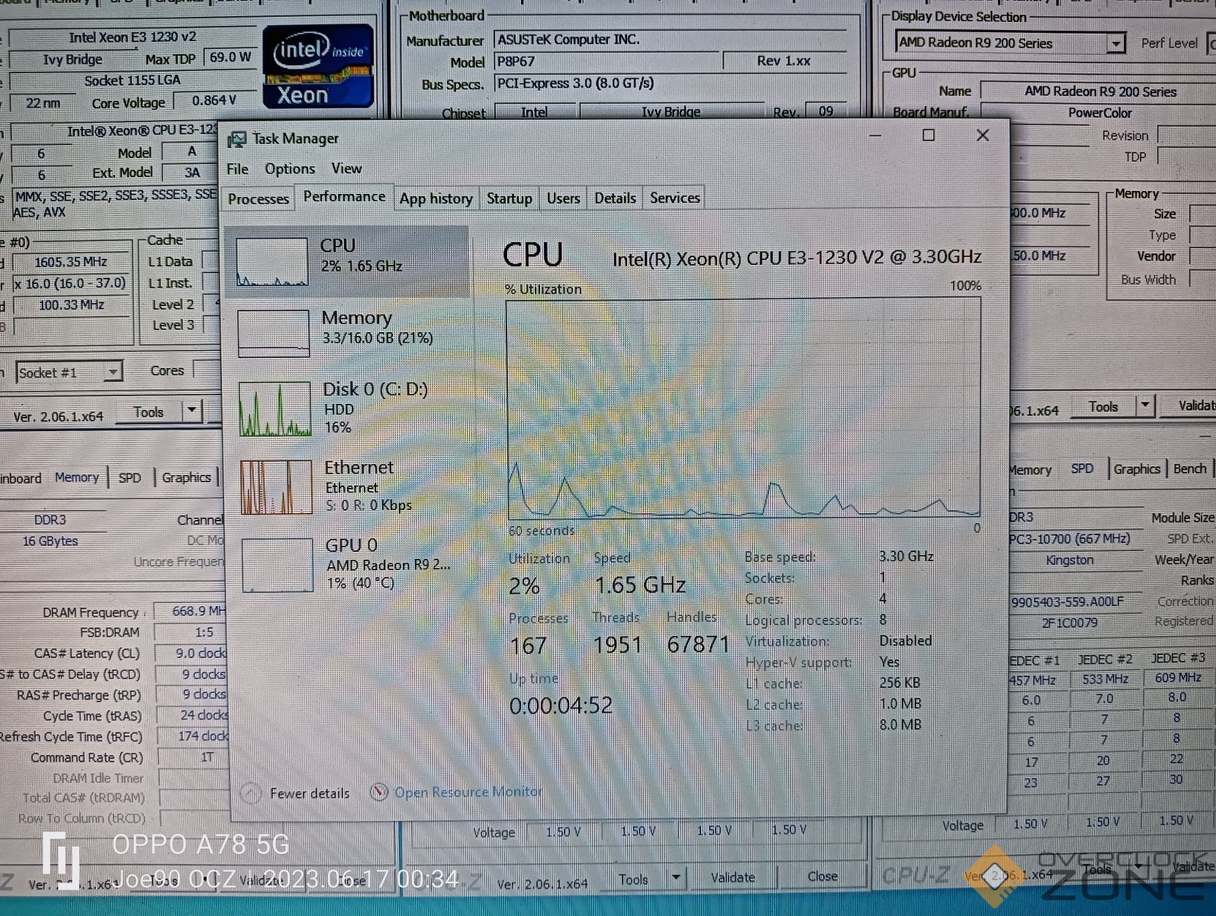Click the '2F1C0079' serial number field
Image resolution: width=1216 pixels, height=916 pixels.
1069,623
